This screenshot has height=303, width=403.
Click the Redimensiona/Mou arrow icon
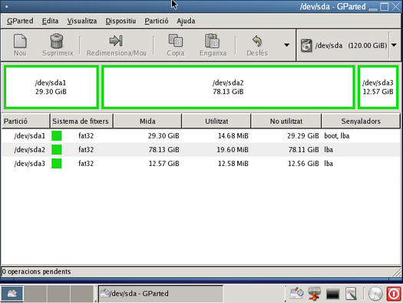[116, 41]
